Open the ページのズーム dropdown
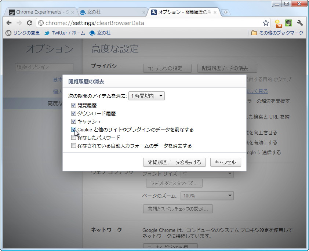The width and height of the screenshot is (309, 251). click(207, 196)
